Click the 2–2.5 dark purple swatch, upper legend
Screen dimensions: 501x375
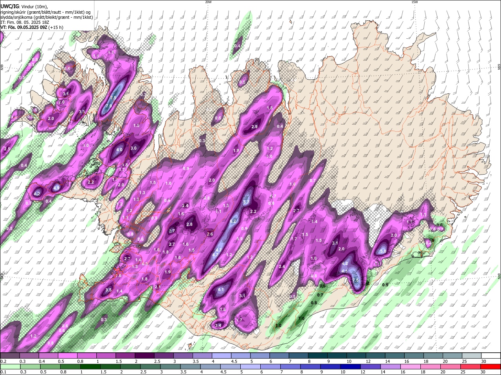[144, 356]
